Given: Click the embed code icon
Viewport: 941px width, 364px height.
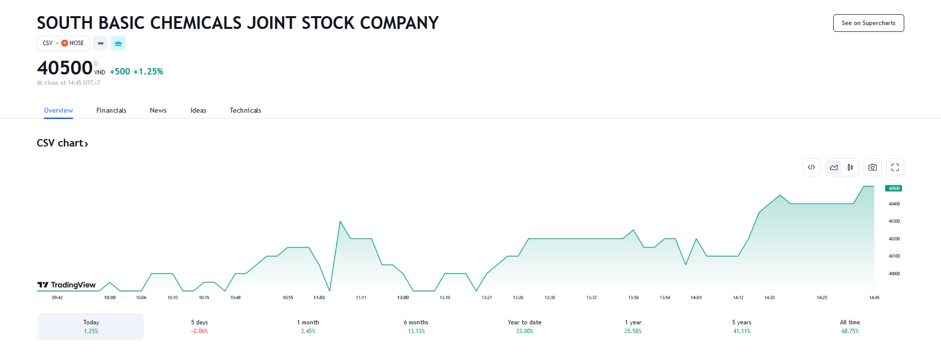Looking at the screenshot, I should 811,168.
